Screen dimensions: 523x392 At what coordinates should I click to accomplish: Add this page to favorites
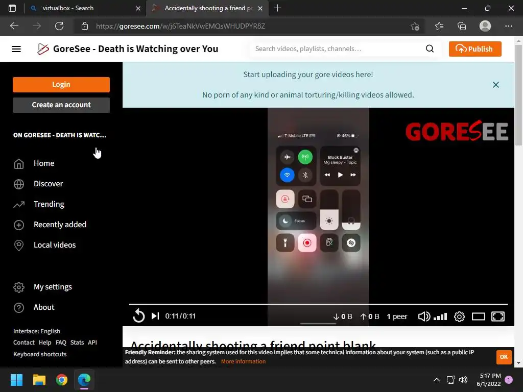click(415, 26)
